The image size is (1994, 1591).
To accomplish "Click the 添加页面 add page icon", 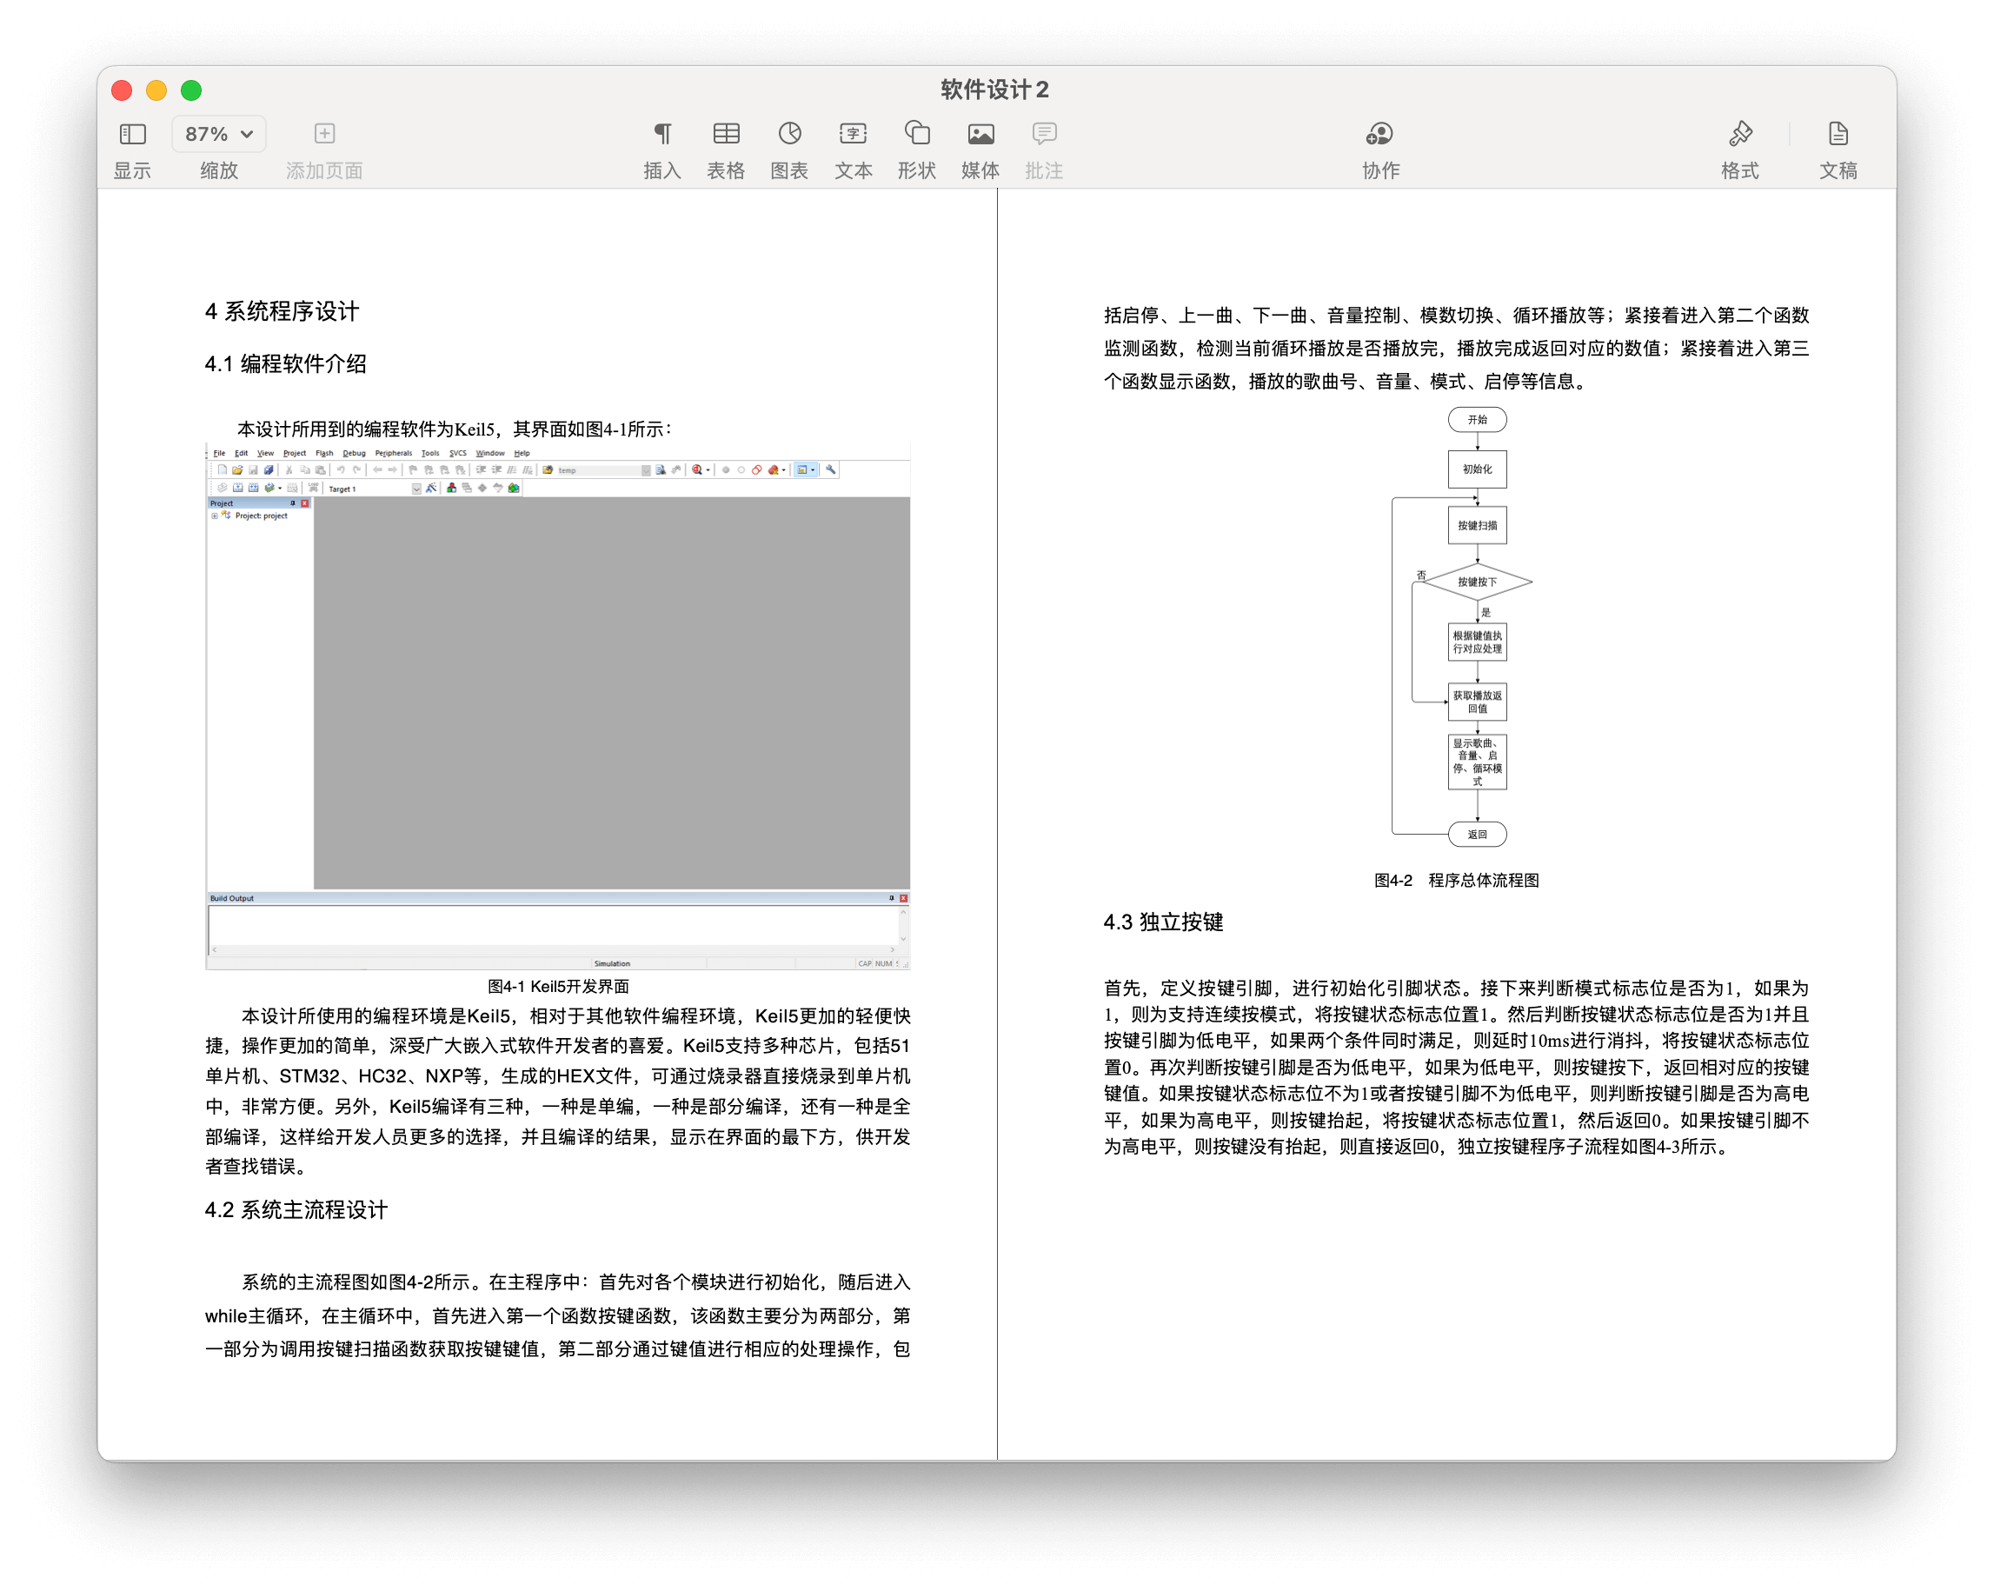I will pos(323,135).
